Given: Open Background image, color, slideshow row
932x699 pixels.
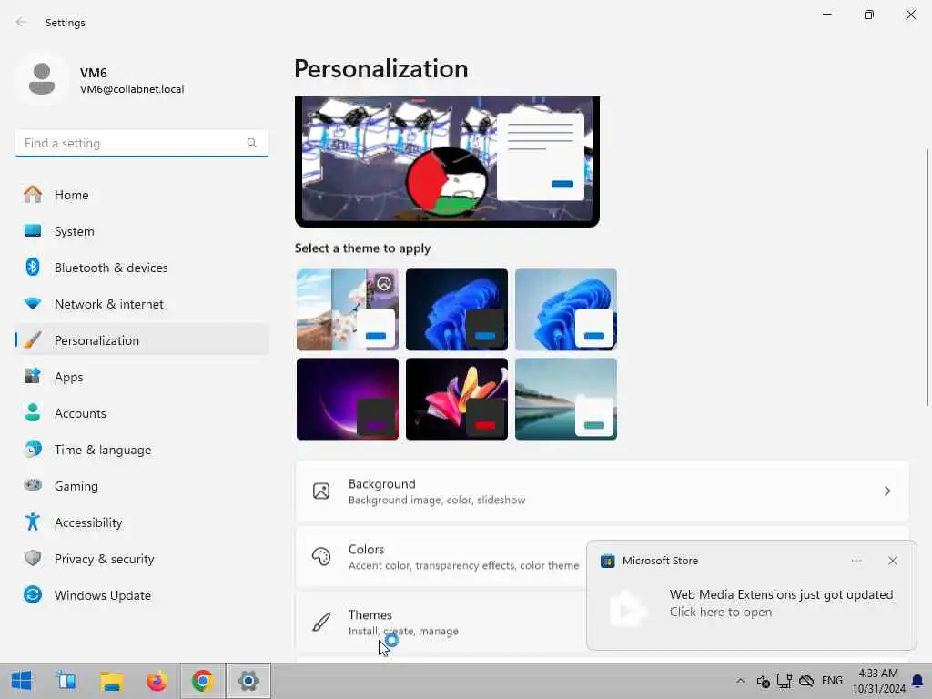Looking at the screenshot, I should point(602,491).
